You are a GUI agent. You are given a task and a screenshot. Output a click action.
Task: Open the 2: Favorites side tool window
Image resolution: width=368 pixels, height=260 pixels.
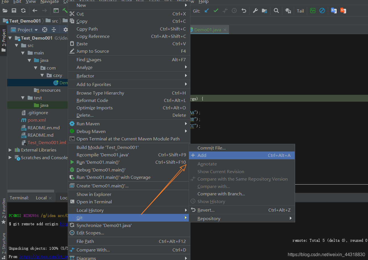4,211
